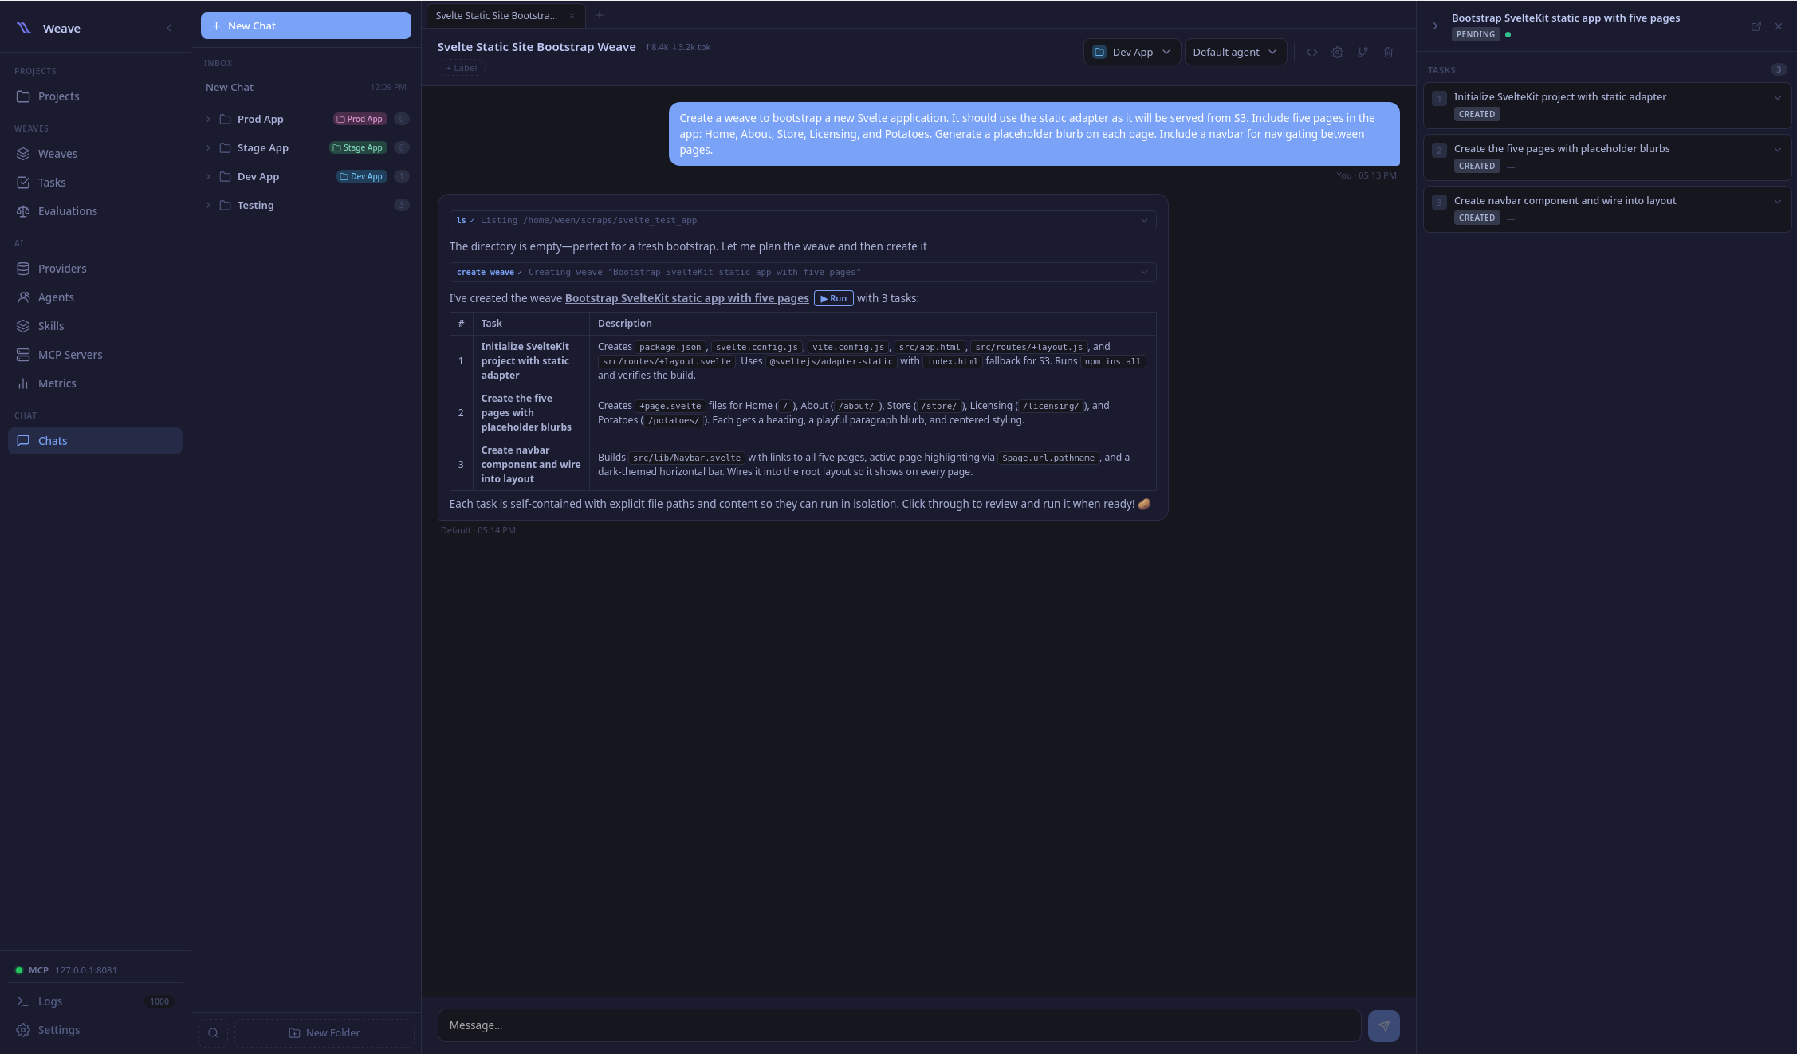
Task: Switch to Svelte Static Site Bootstra... tab
Action: 496,15
